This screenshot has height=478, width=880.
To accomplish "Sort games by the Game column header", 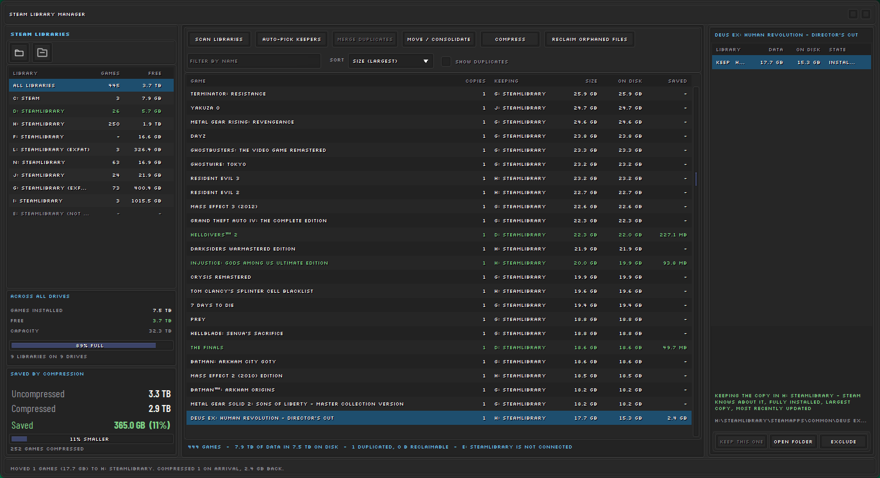I will point(198,81).
